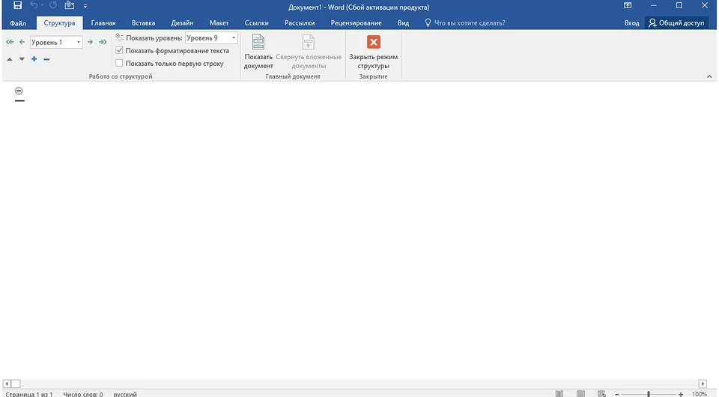Move the outline item up with the triangle
This screenshot has height=397, width=719.
10,58
